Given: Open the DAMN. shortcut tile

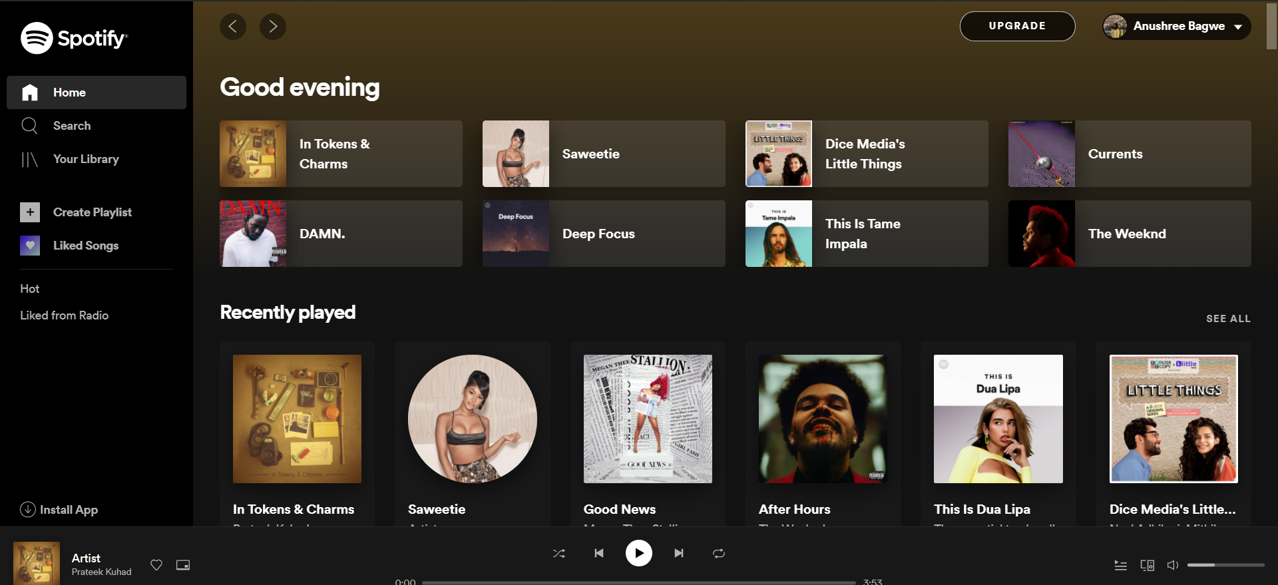Looking at the screenshot, I should point(341,234).
